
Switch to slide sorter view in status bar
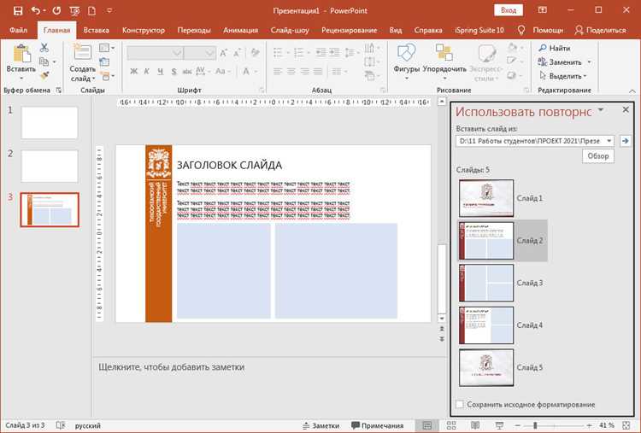451,425
